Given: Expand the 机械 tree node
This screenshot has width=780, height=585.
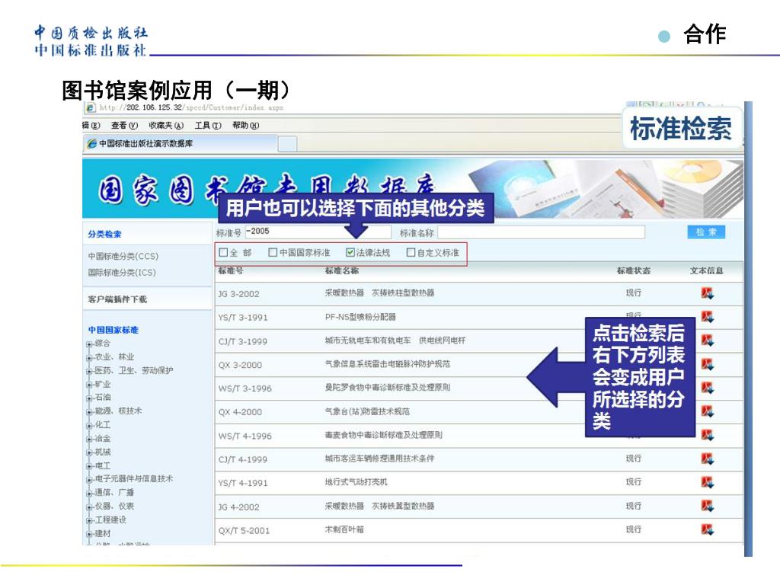Looking at the screenshot, I should (x=89, y=452).
